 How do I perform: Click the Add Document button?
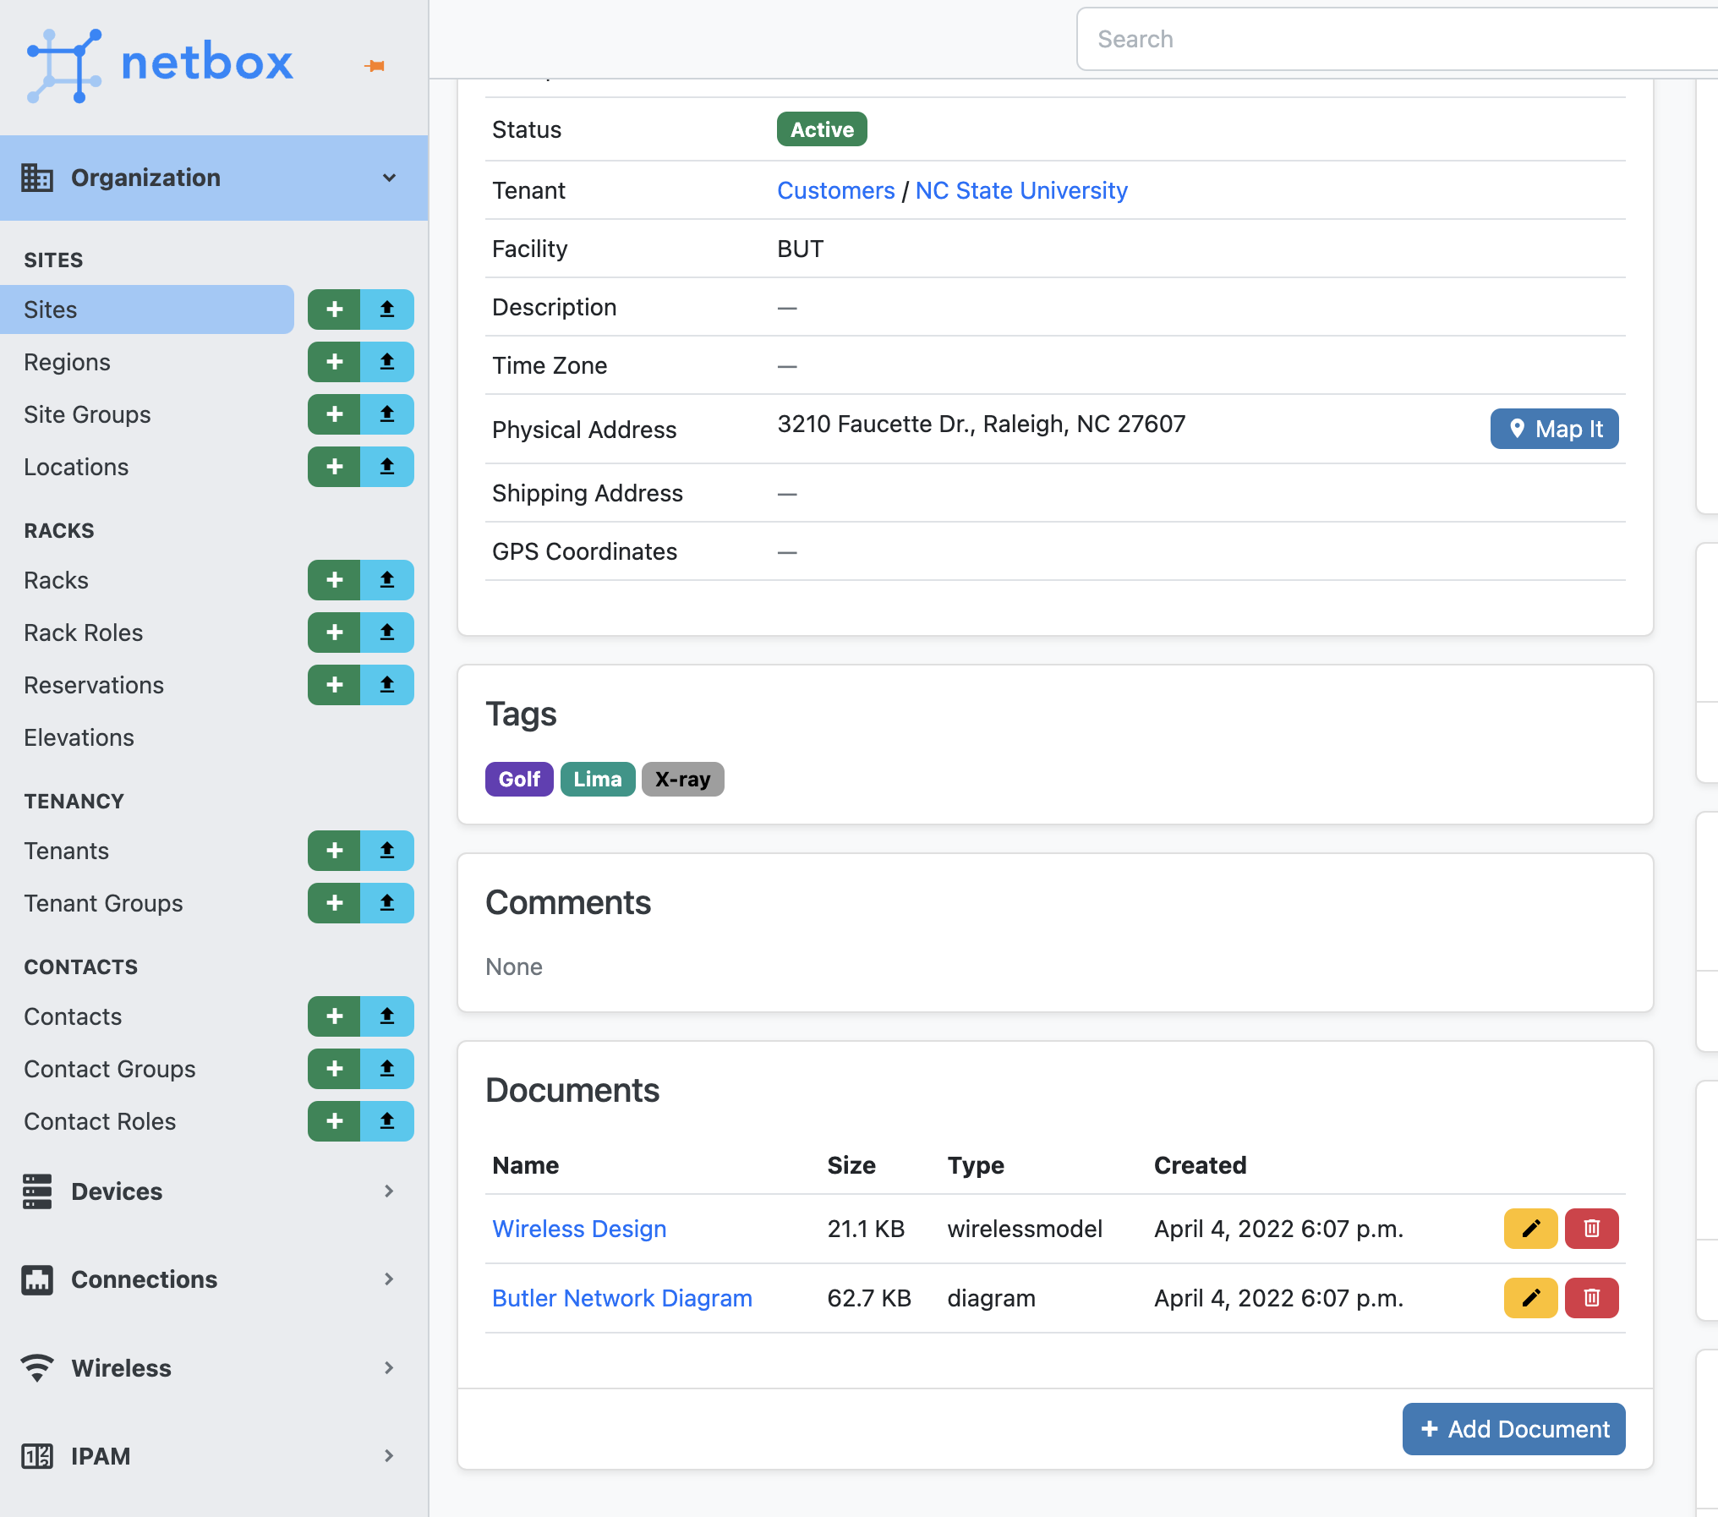click(x=1513, y=1429)
